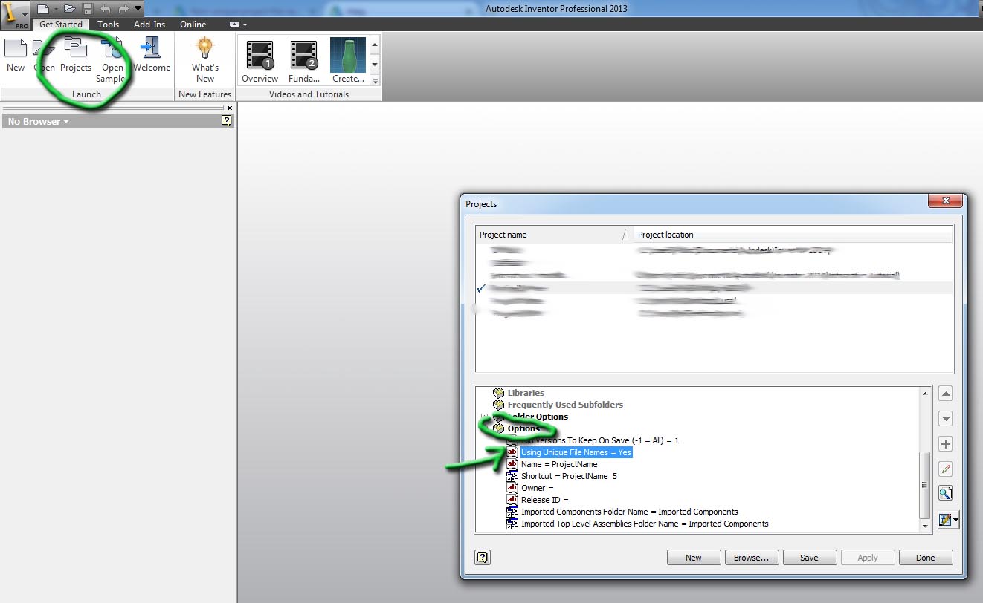Open dropdown next to quick-access New icon
Screen dimensions: 983x603
56,10
